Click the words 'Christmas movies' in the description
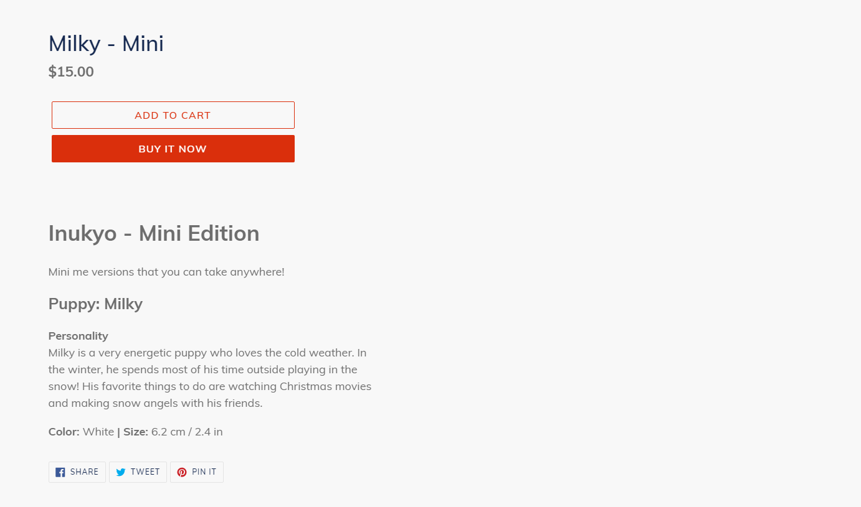Viewport: 861px width, 507px height. coord(325,386)
